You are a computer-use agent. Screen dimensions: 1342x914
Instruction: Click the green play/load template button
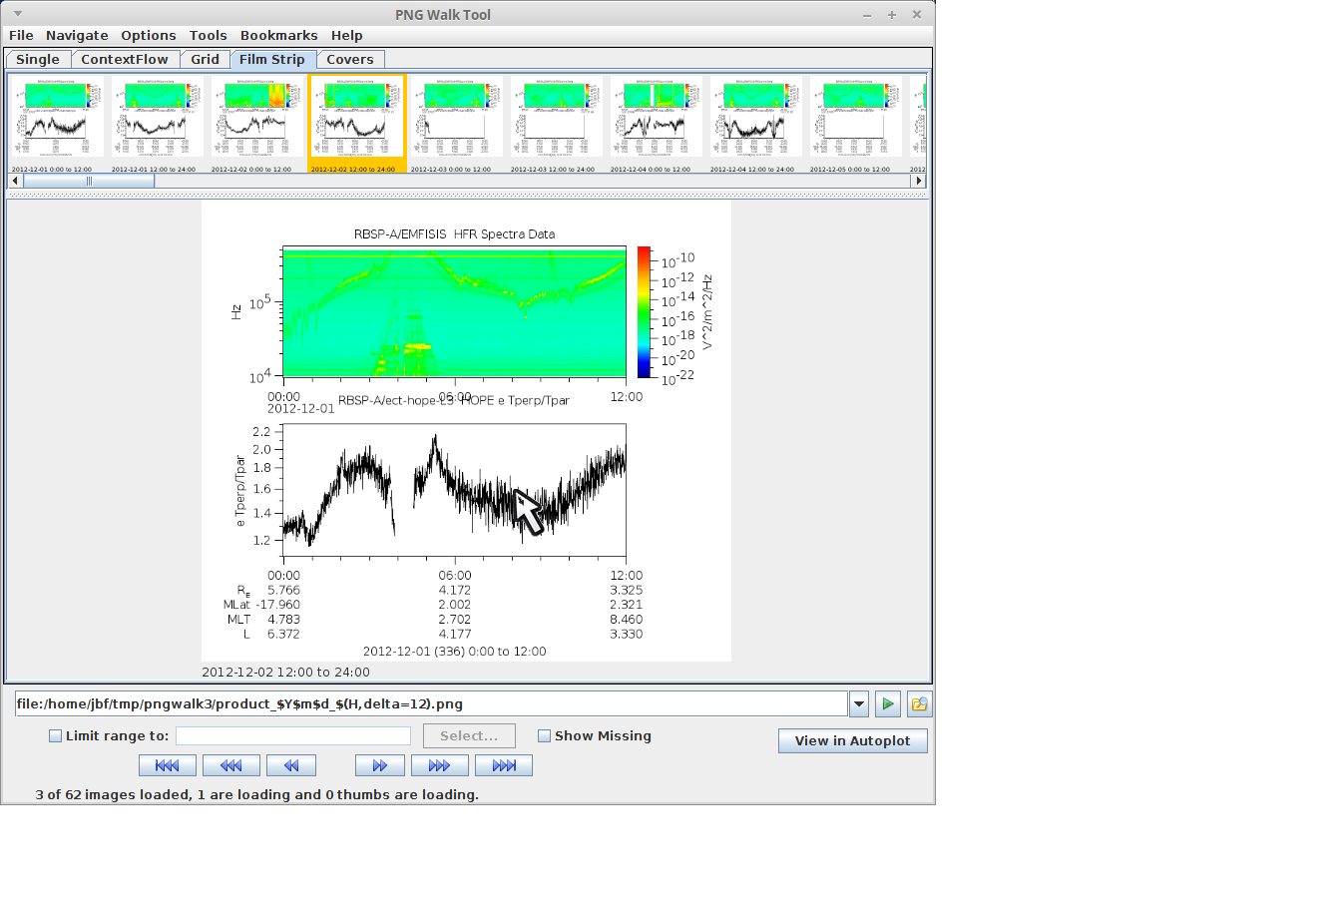pos(887,704)
